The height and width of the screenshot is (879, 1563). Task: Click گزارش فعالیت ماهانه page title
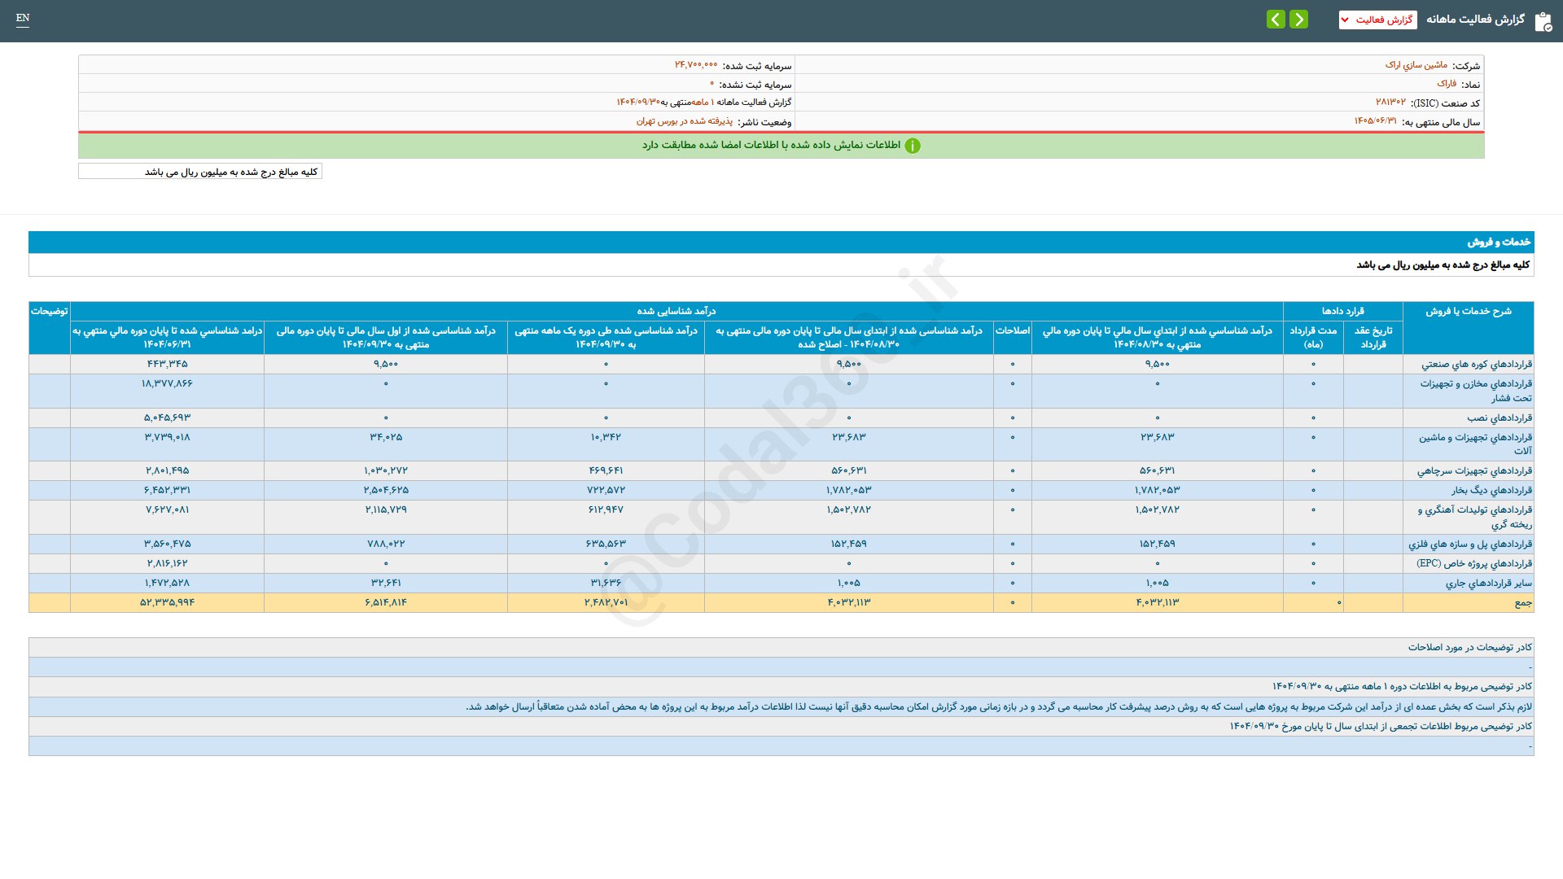tap(1475, 20)
